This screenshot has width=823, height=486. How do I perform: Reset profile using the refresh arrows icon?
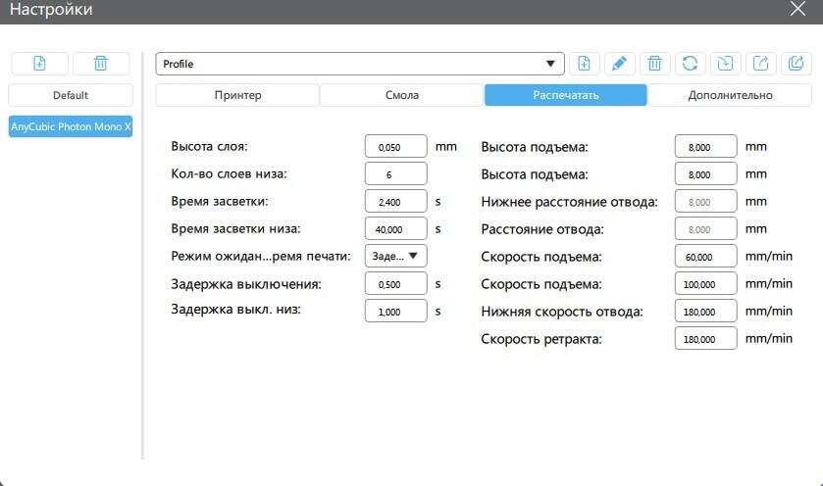[x=690, y=64]
